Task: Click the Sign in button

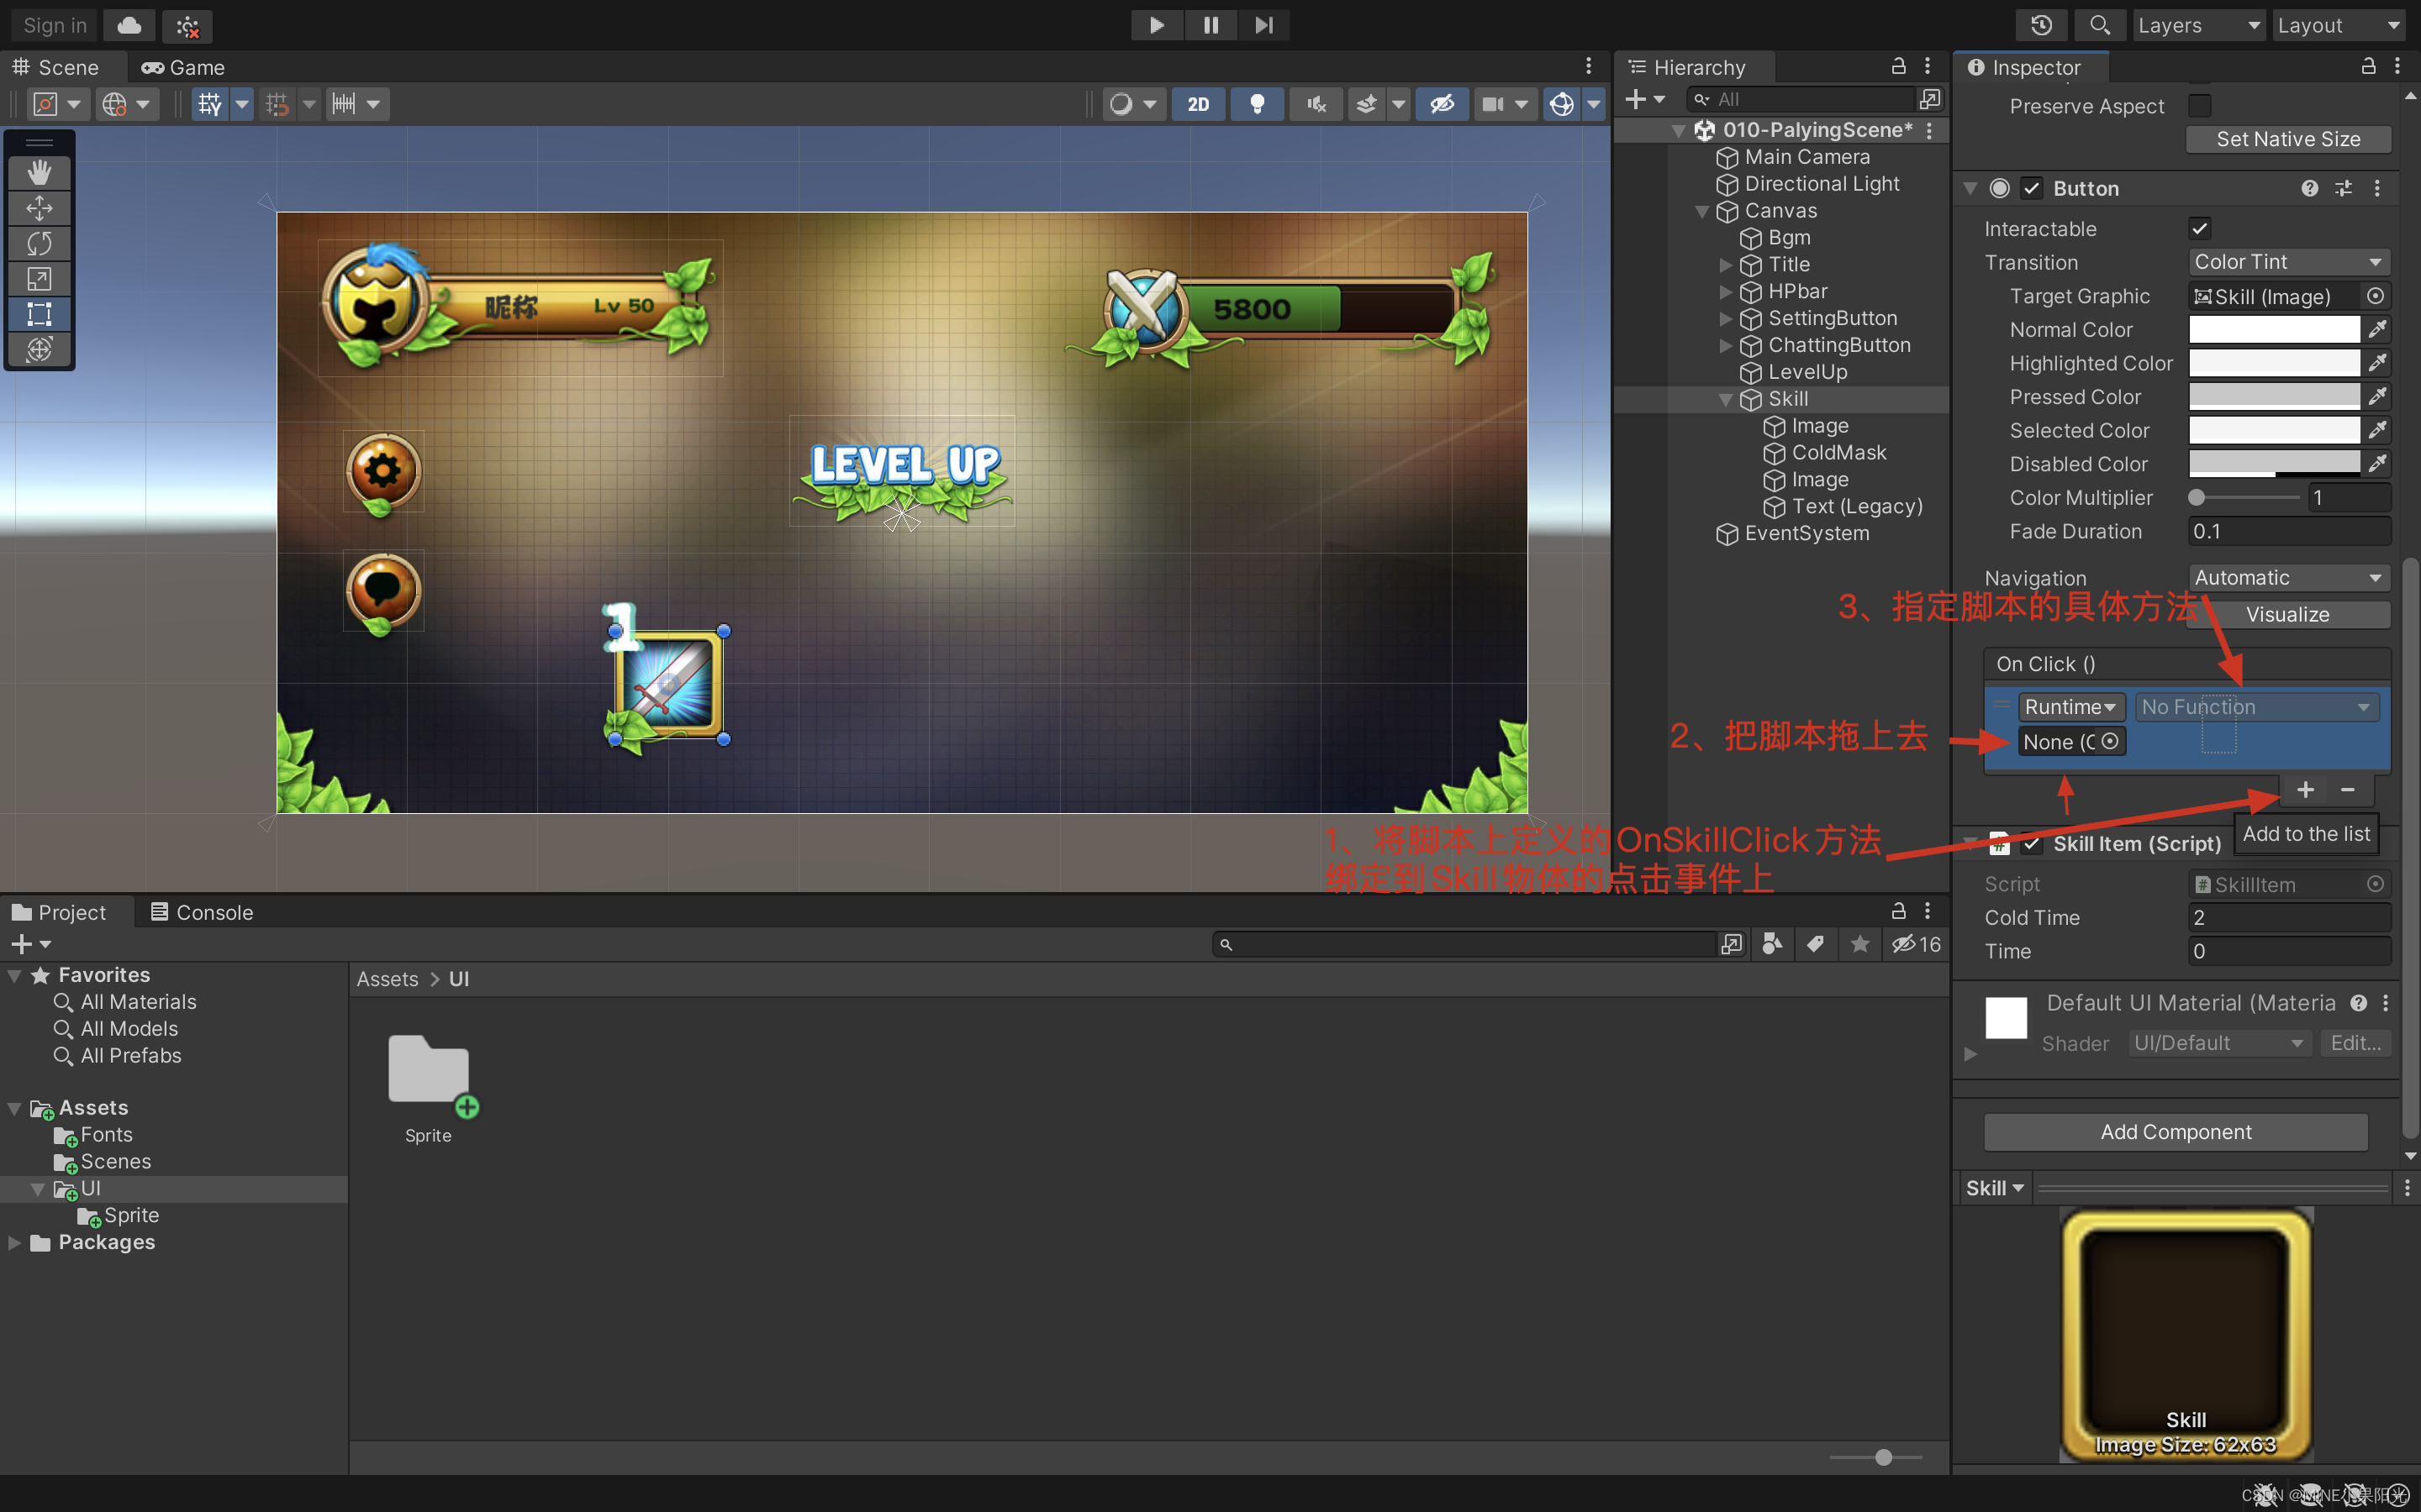Action: coord(54,25)
